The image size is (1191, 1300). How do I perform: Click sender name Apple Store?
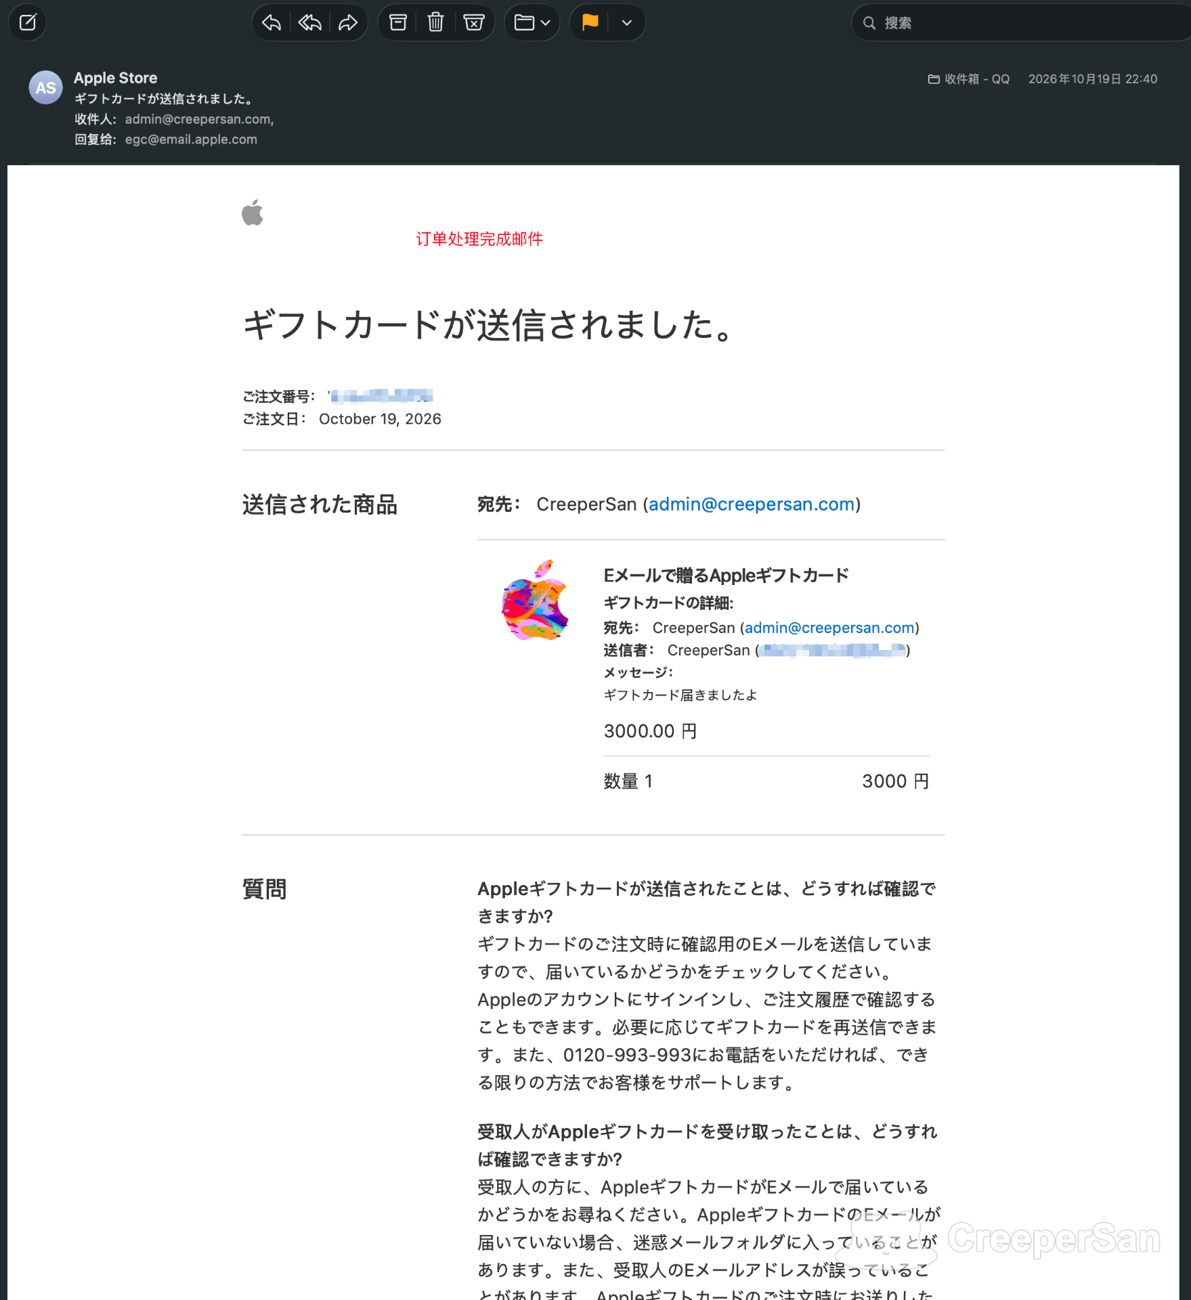[116, 78]
